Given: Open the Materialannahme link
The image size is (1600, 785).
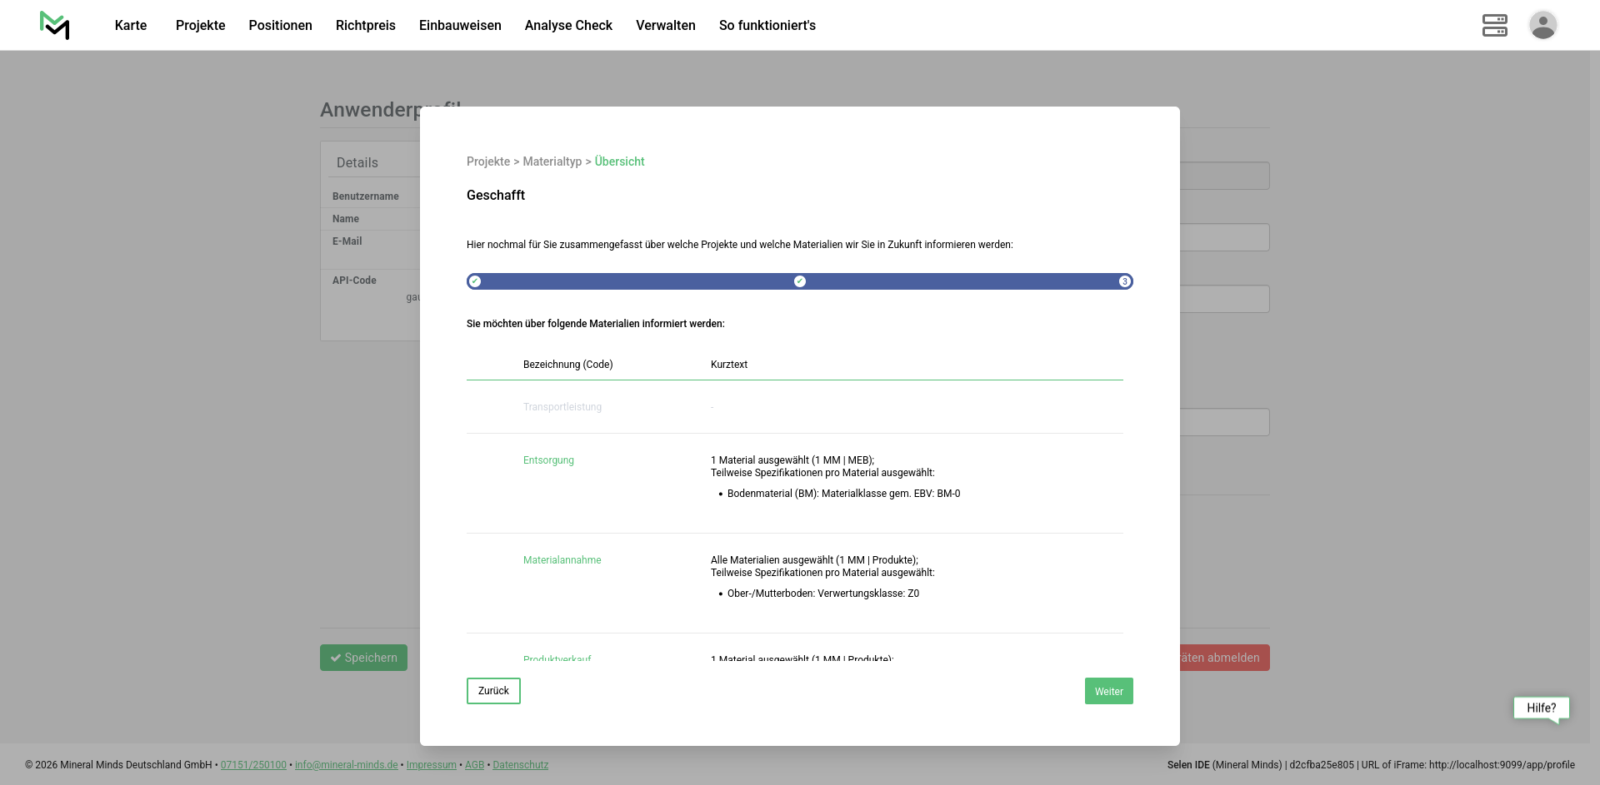Looking at the screenshot, I should (562, 560).
